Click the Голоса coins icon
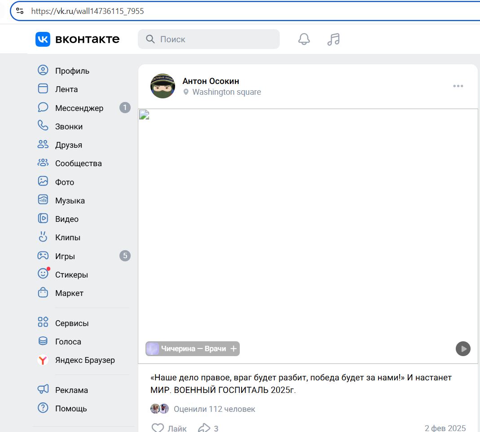 click(x=43, y=341)
